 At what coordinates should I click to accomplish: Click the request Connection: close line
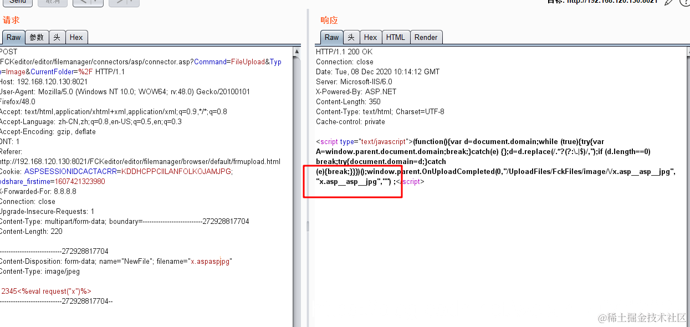[x=28, y=201]
